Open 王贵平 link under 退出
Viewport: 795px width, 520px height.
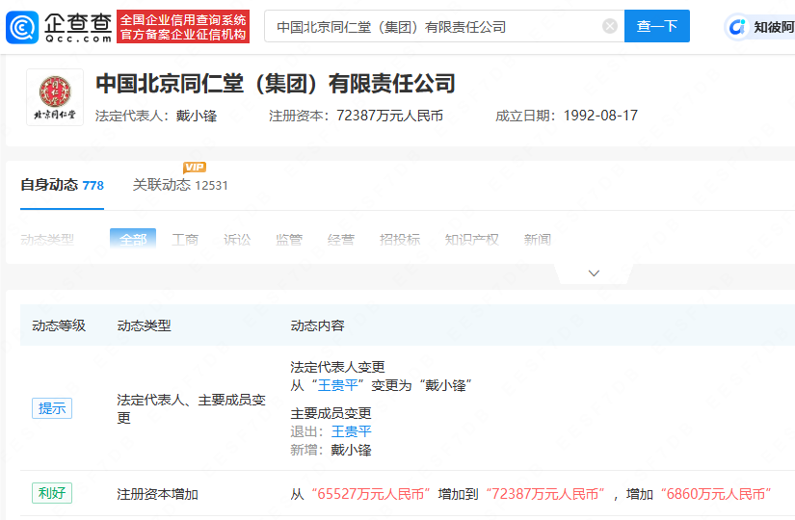351,431
